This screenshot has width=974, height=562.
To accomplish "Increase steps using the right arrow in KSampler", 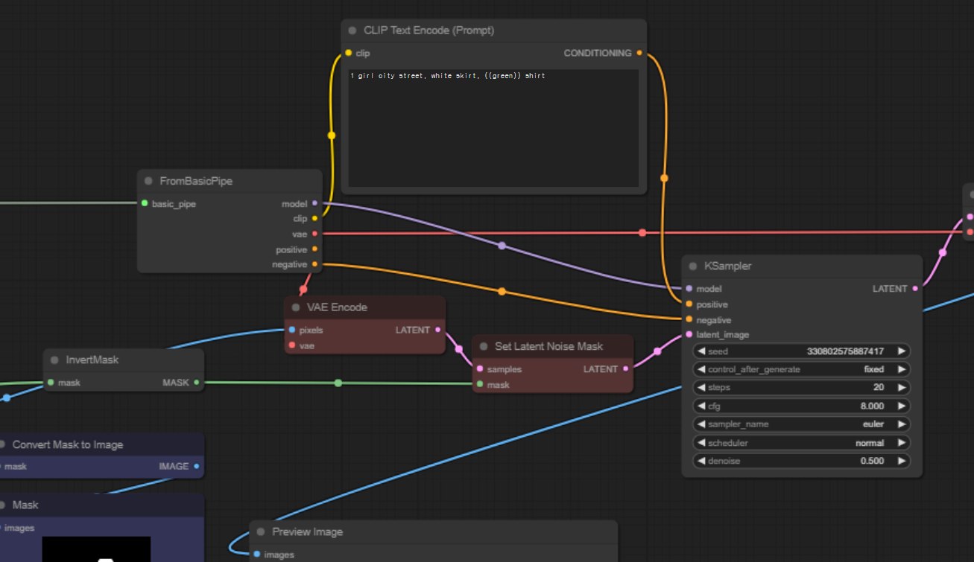I will point(902,387).
